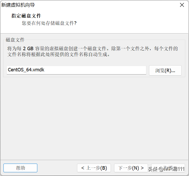Image resolution: width=189 pixels, height=176 pixels.
Task: Select the 指定磁盘文件 heading text
Action: tap(26, 16)
